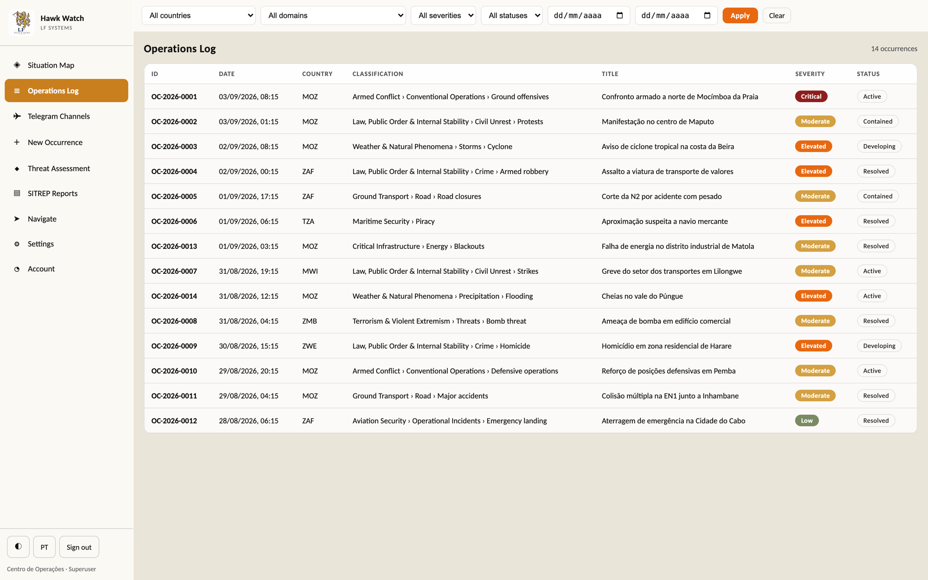928x580 pixels.
Task: Toggle dark/light theme button
Action: 18,547
